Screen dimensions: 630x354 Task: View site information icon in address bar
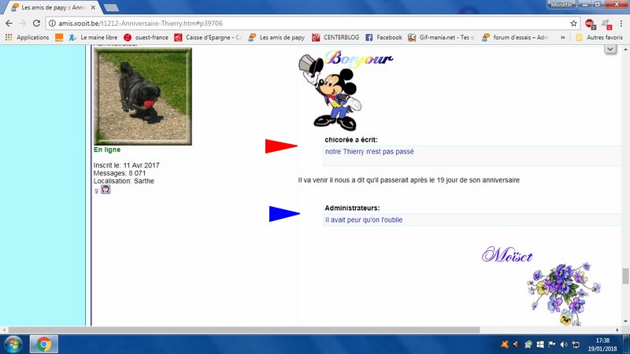coord(52,24)
